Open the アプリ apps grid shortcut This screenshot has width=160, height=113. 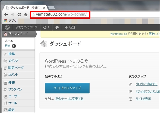[10, 21]
